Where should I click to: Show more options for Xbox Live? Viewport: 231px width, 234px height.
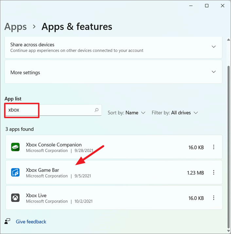(214, 198)
